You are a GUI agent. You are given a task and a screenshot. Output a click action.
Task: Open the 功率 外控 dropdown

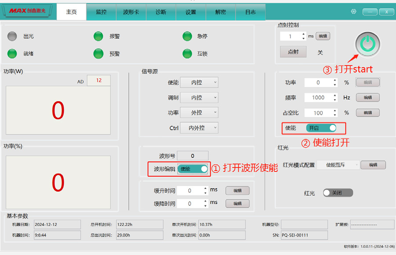pyautogui.click(x=199, y=113)
